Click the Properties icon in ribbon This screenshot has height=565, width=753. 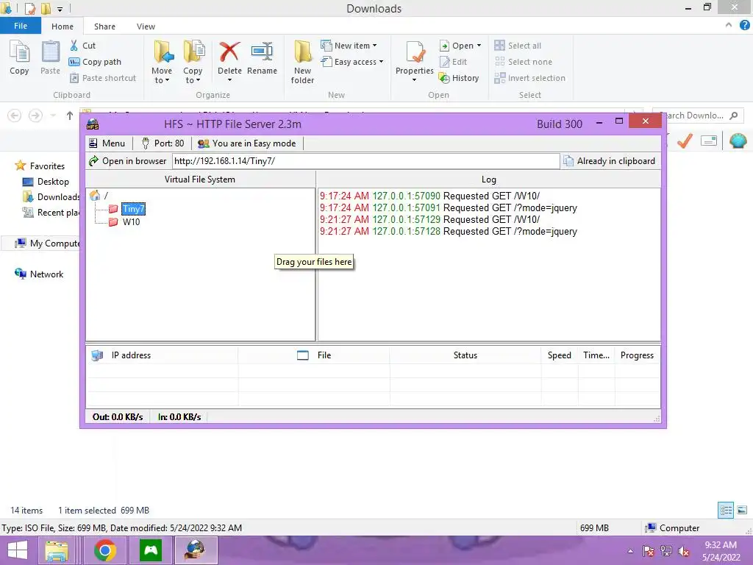pyautogui.click(x=415, y=52)
